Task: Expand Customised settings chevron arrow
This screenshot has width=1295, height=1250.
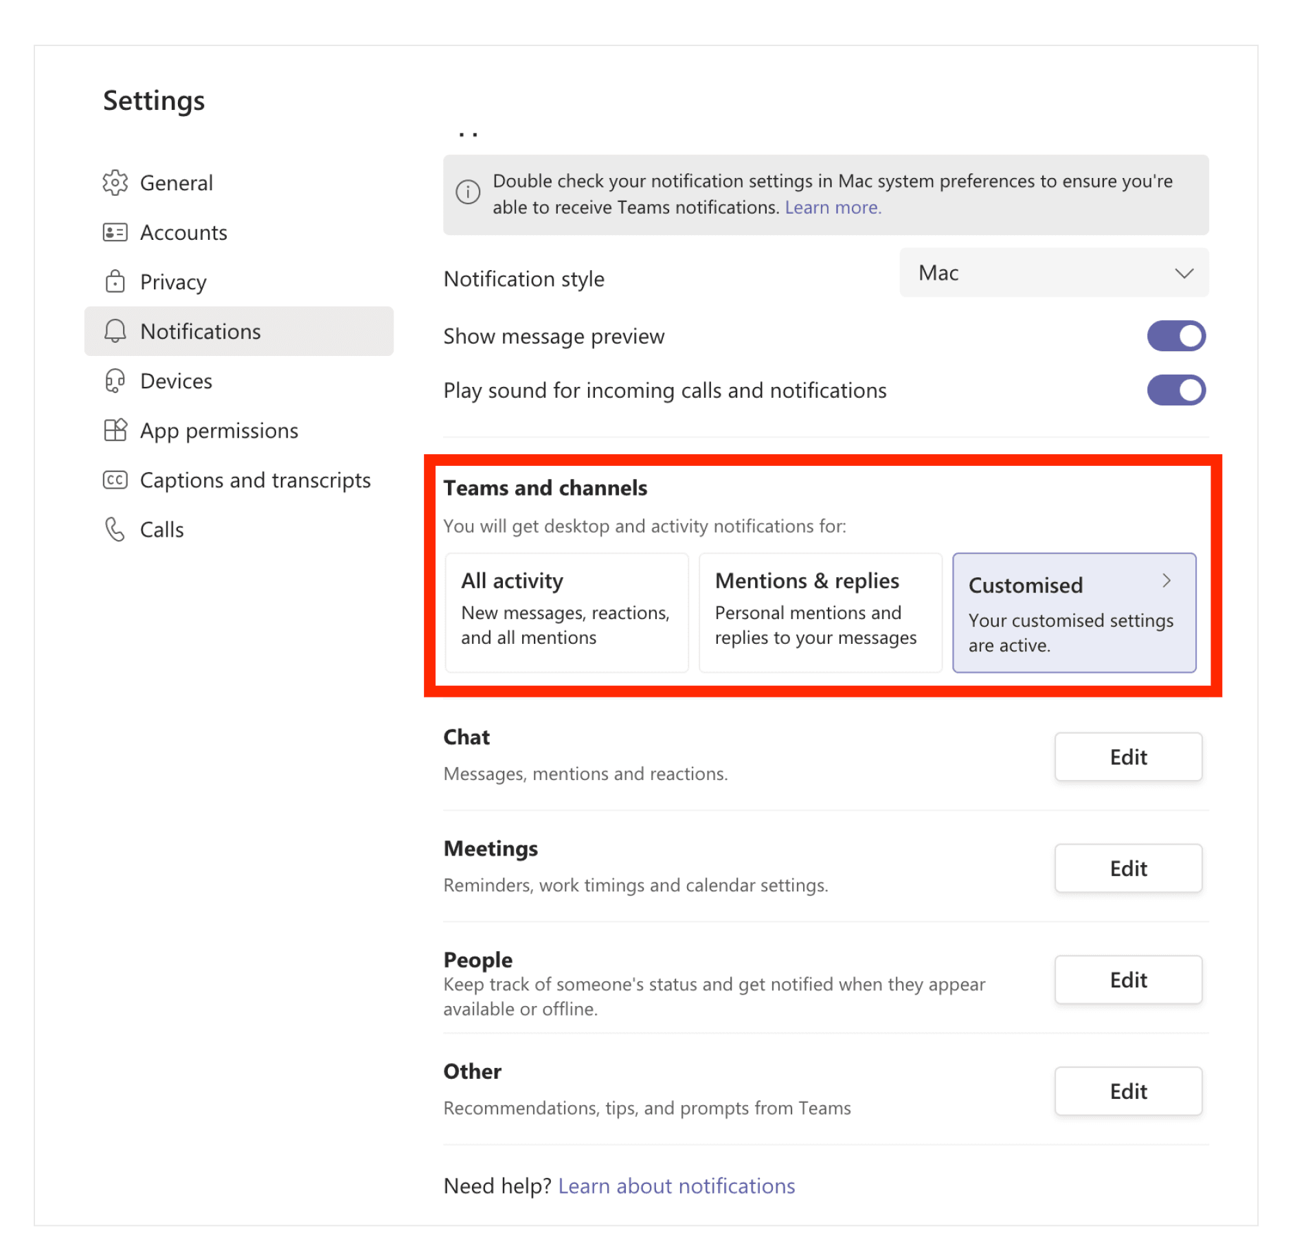Action: 1166,581
